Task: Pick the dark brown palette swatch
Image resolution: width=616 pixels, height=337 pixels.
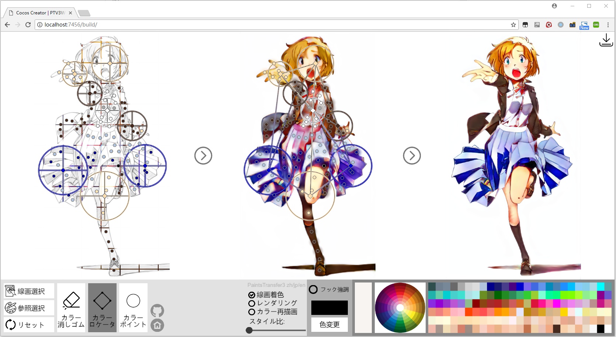Action: [x=557, y=329]
